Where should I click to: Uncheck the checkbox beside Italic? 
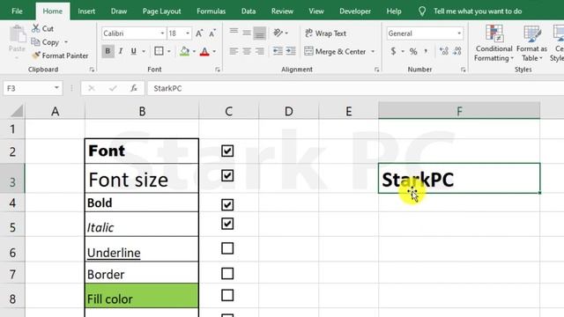[227, 224]
